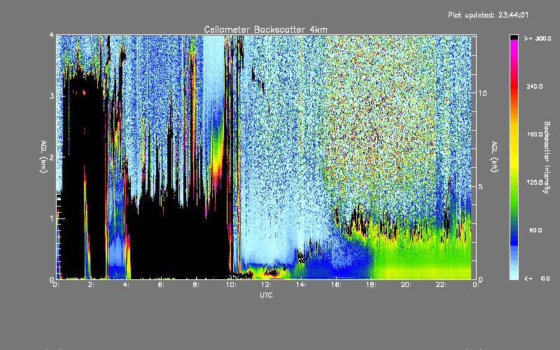Click the '18:' tick label on the time axis

click(372, 285)
